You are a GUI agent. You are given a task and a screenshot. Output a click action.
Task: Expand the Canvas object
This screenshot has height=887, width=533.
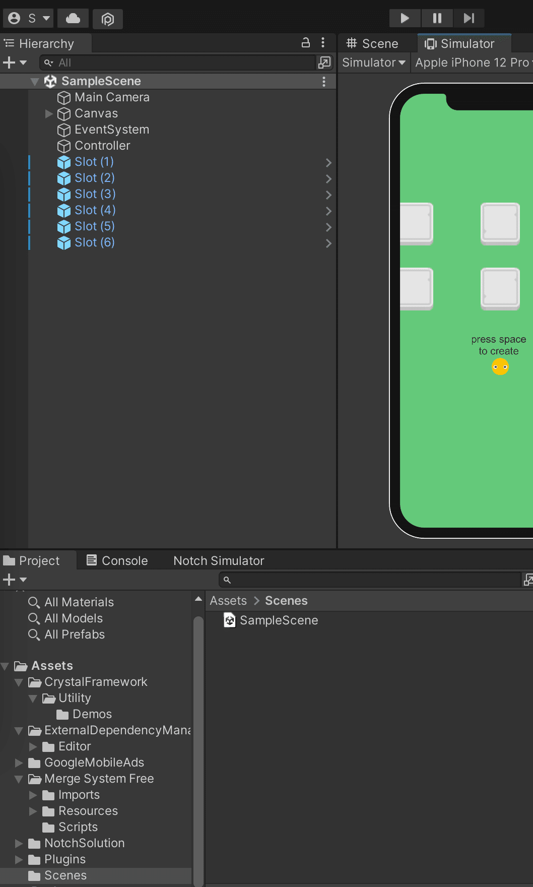pos(49,113)
